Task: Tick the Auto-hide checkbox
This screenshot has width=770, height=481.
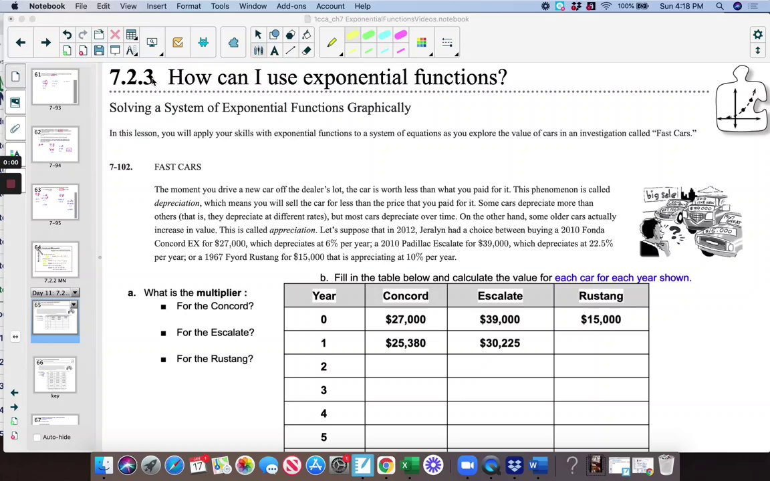Action: pos(37,437)
